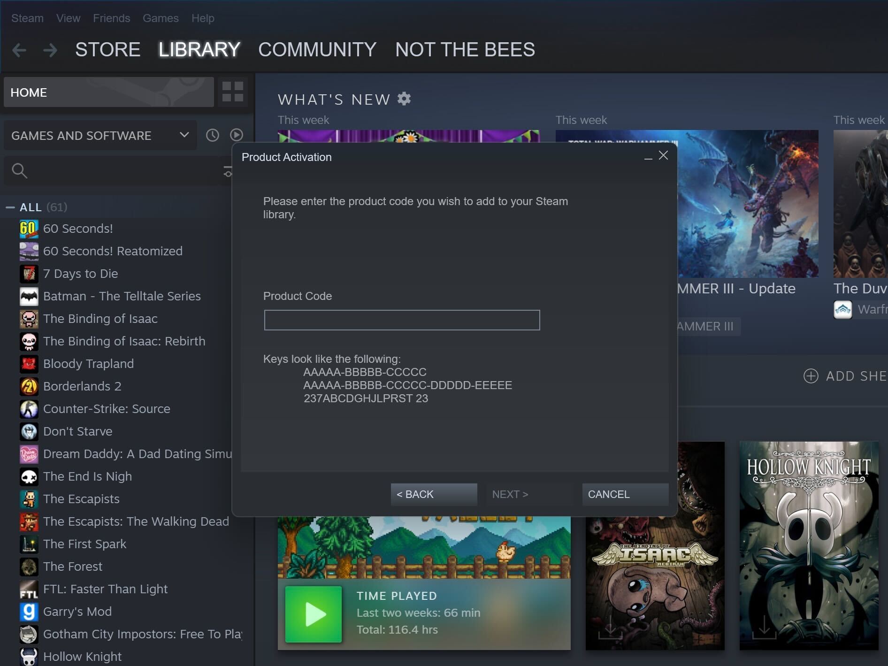Click The Duv news title
888x666 pixels.
point(860,288)
